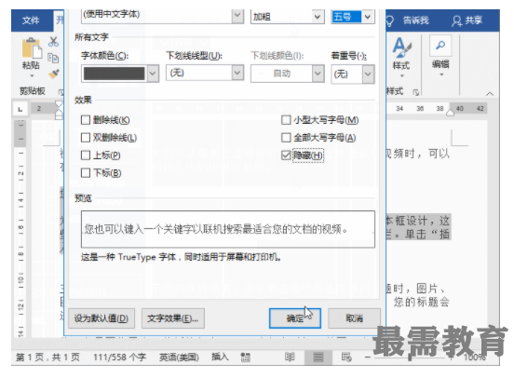Open the clipboard pane launcher
This screenshot has width=514, height=378.
[61, 92]
